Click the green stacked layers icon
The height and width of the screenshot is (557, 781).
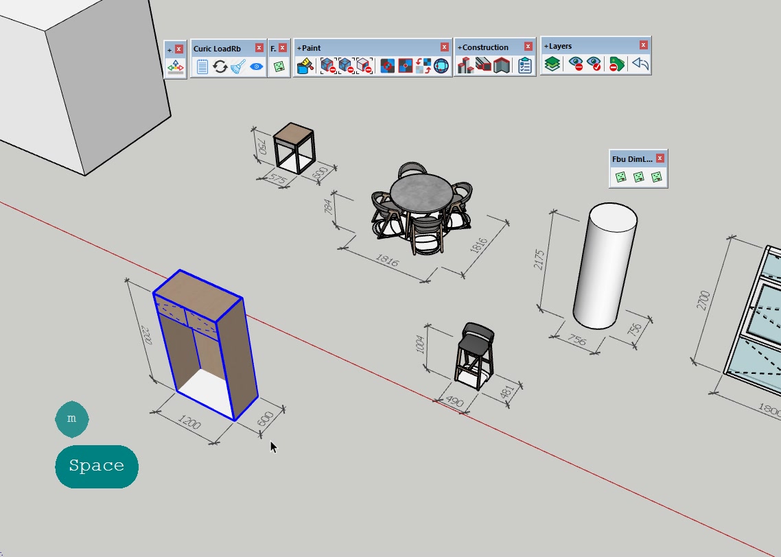[x=552, y=64]
